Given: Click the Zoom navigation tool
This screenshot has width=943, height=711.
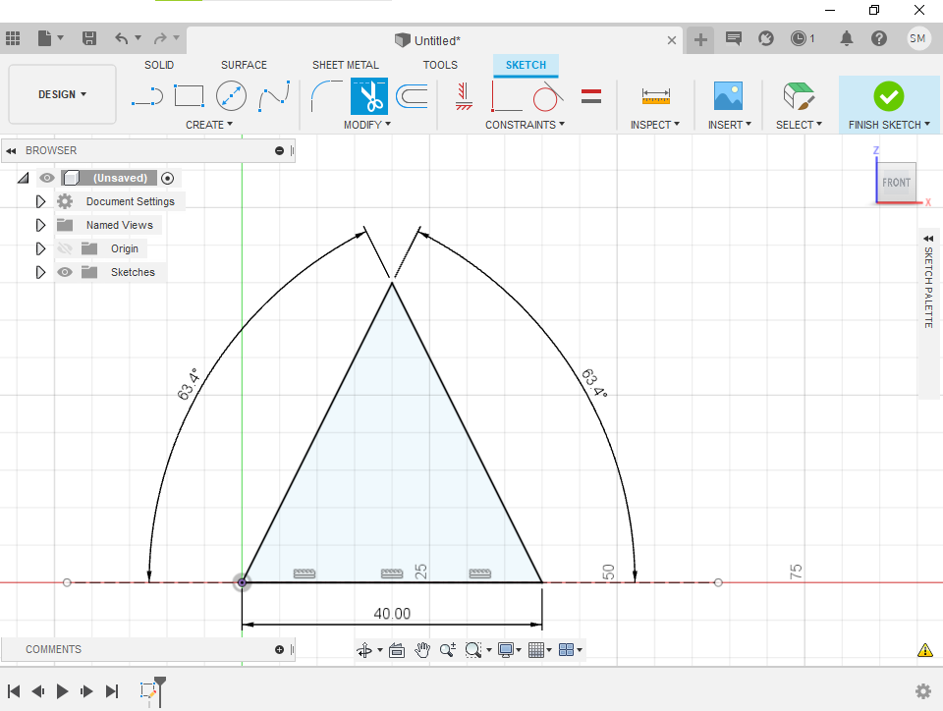Looking at the screenshot, I should coord(448,650).
